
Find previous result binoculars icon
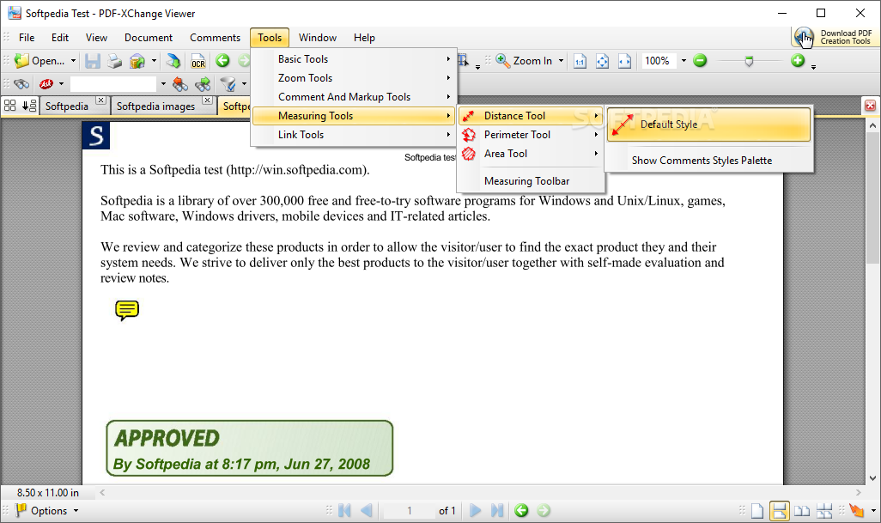coord(179,84)
